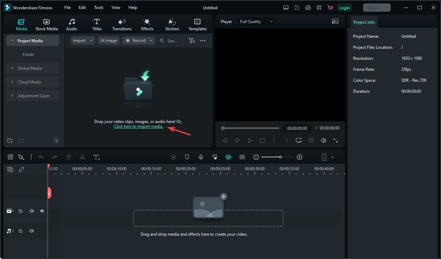Adjust the player volume icon

324,140
